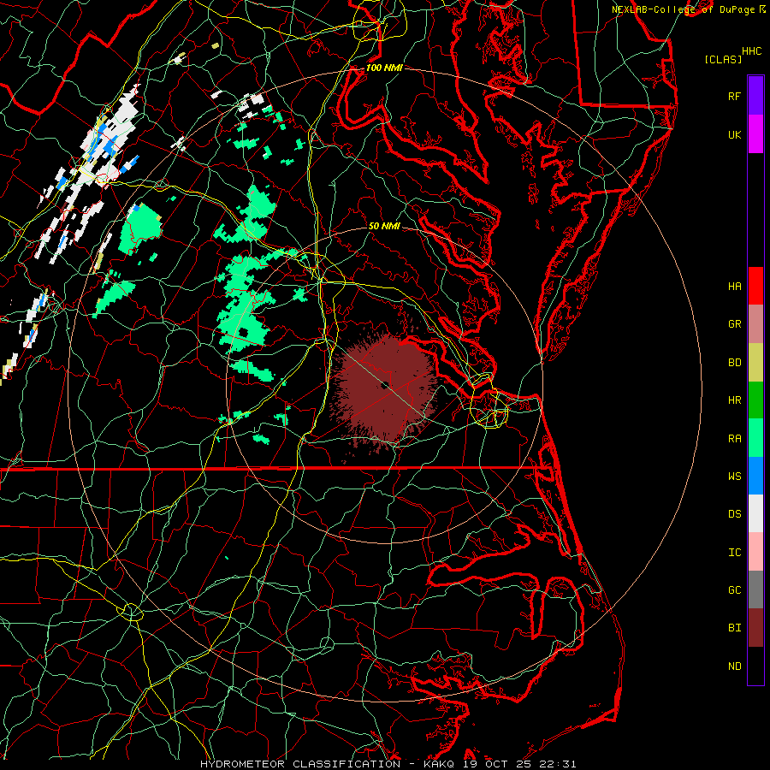
Task: Click the '[CLAS]' legend heading
Action: [723, 59]
